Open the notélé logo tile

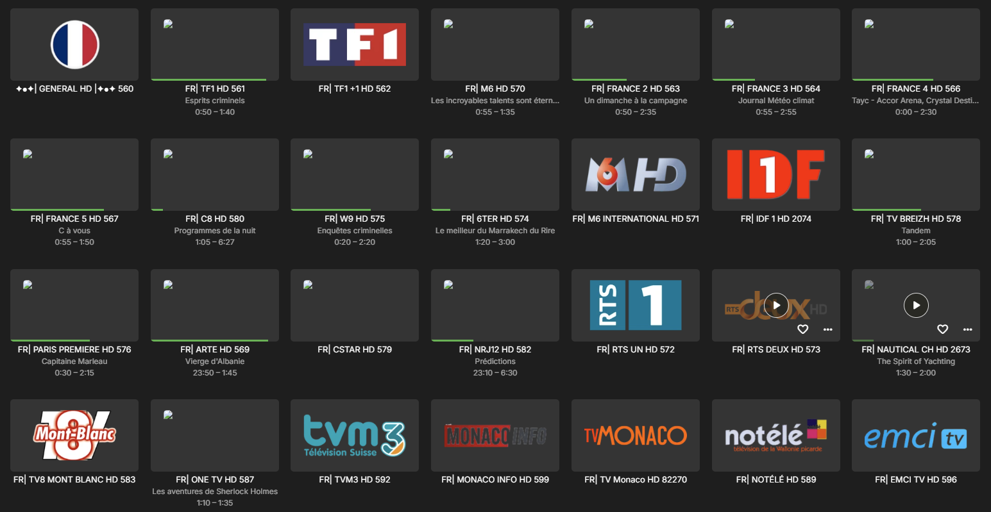pos(776,435)
